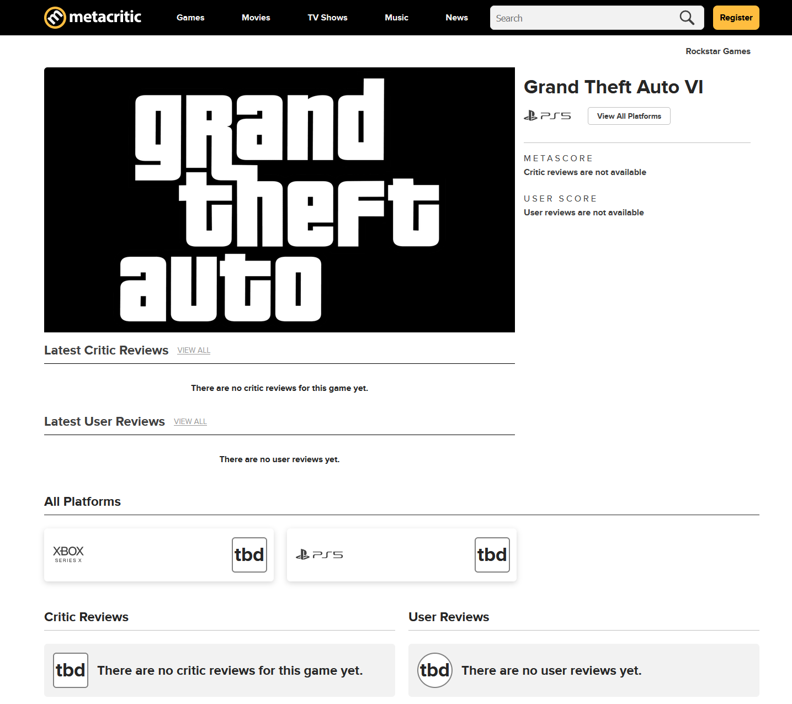
Task: Click the round tbd badge under User Reviews
Action: point(435,670)
